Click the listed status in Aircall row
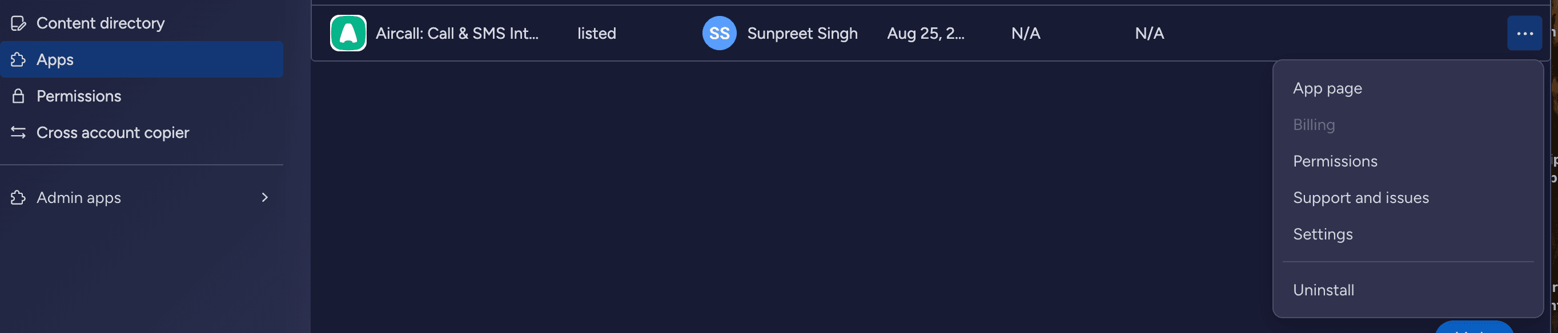1558x333 pixels. (596, 33)
